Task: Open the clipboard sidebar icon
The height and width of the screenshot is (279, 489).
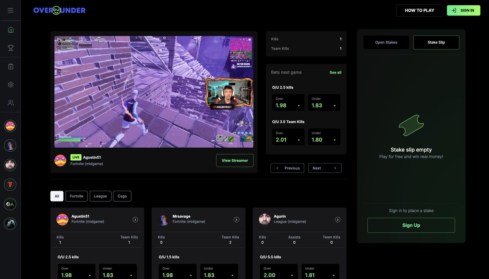Action: pyautogui.click(x=11, y=66)
